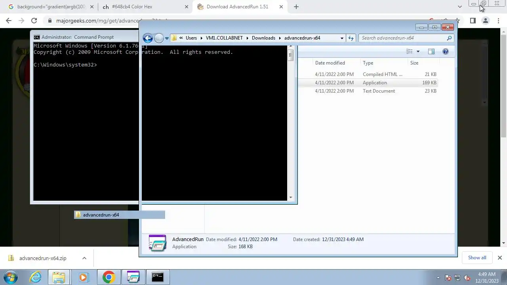Select the Compiled HTML file row
This screenshot has width=507, height=285.
(x=368, y=74)
